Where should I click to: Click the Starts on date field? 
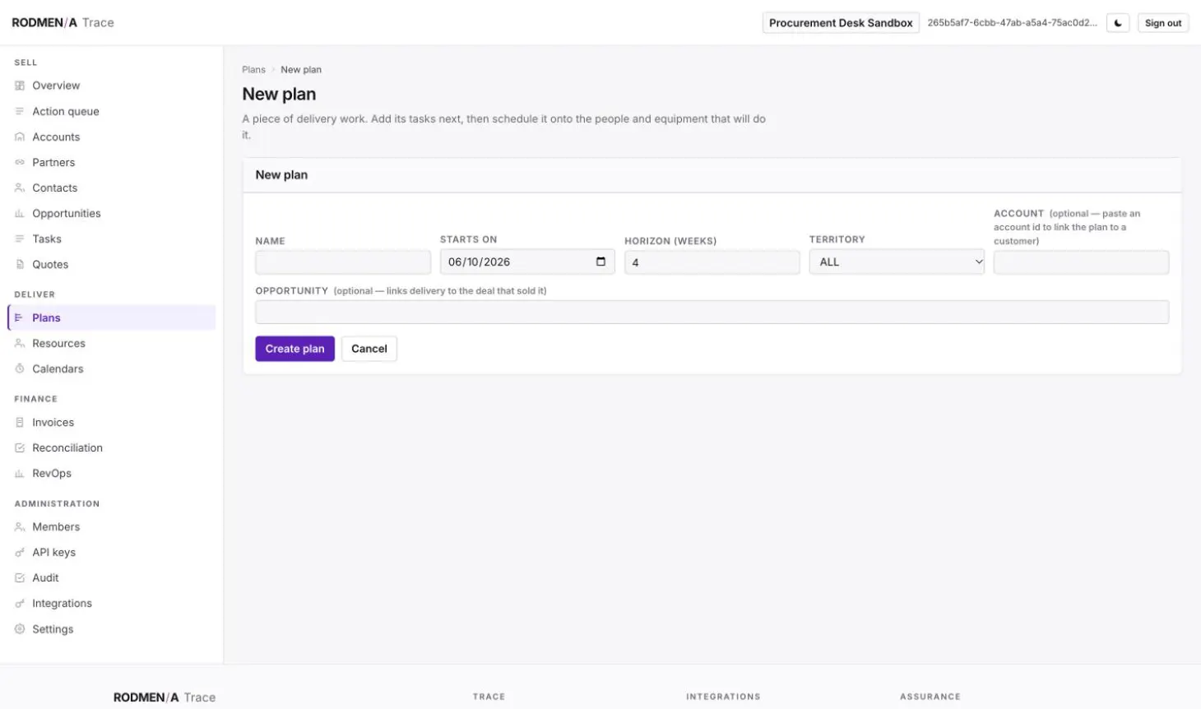click(x=527, y=262)
